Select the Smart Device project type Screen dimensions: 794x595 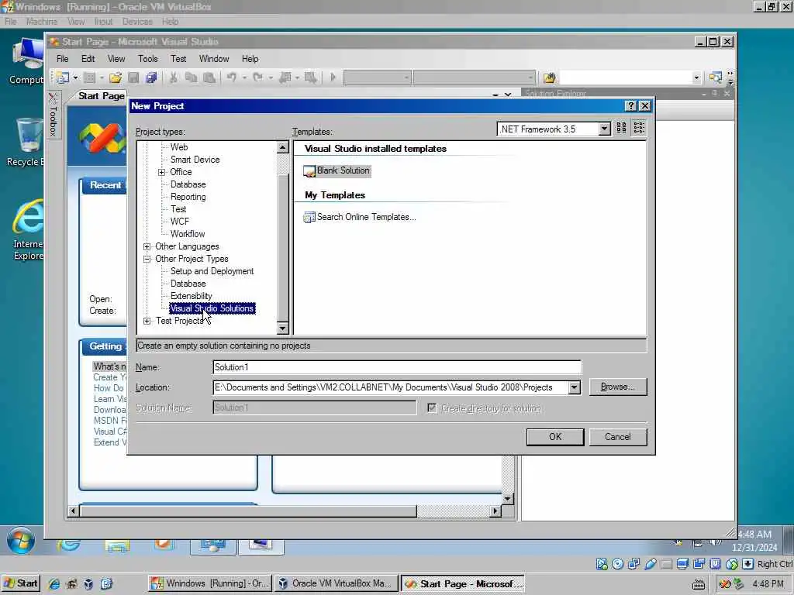tap(195, 160)
